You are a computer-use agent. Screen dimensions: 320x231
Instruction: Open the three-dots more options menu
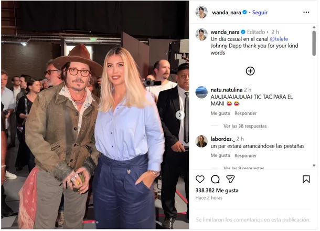tap(306, 12)
